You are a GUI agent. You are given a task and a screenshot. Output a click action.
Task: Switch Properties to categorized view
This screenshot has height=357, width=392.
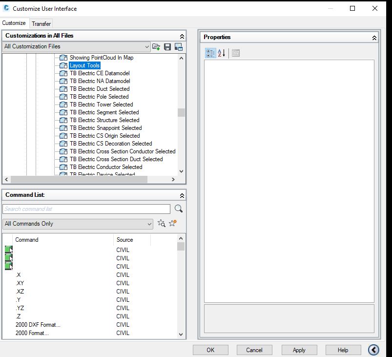pyautogui.click(x=209, y=53)
